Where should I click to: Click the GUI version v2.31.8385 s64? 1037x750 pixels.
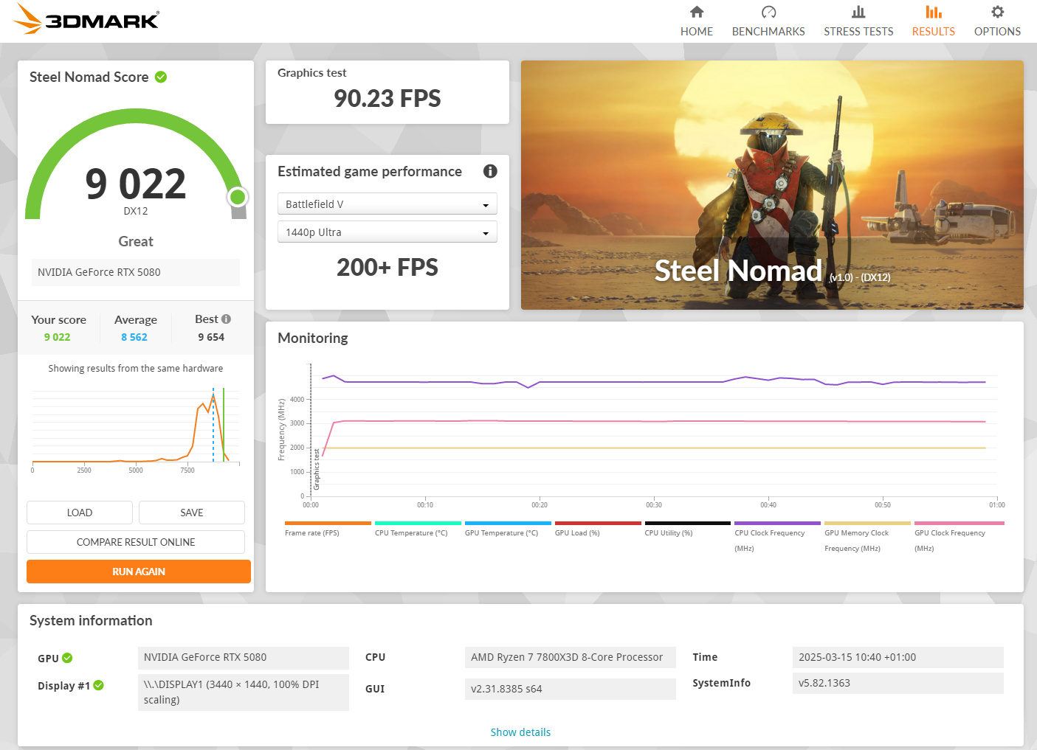click(x=571, y=689)
